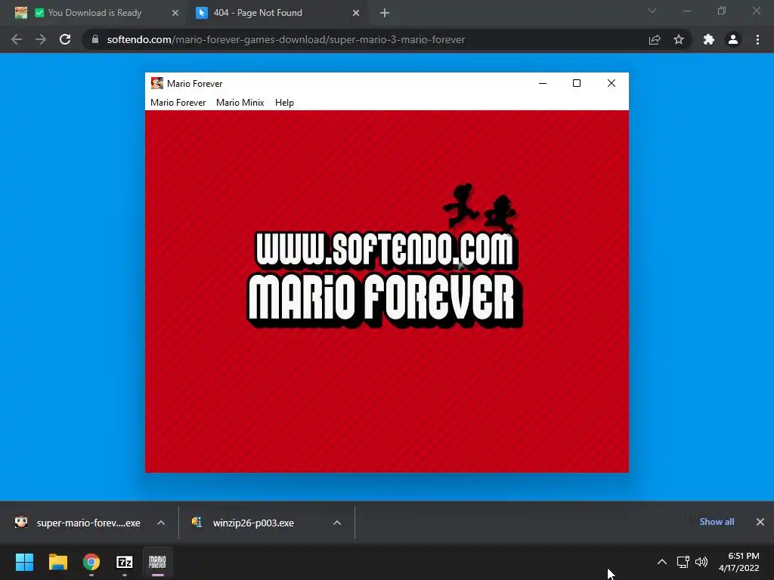Expand options for winzip26-p003.exe download
The height and width of the screenshot is (580, 774).
[x=337, y=523]
